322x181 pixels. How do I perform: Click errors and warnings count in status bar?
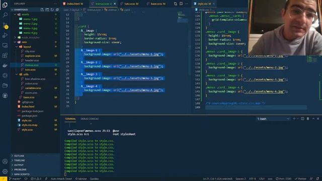pyautogui.click(x=36, y=179)
